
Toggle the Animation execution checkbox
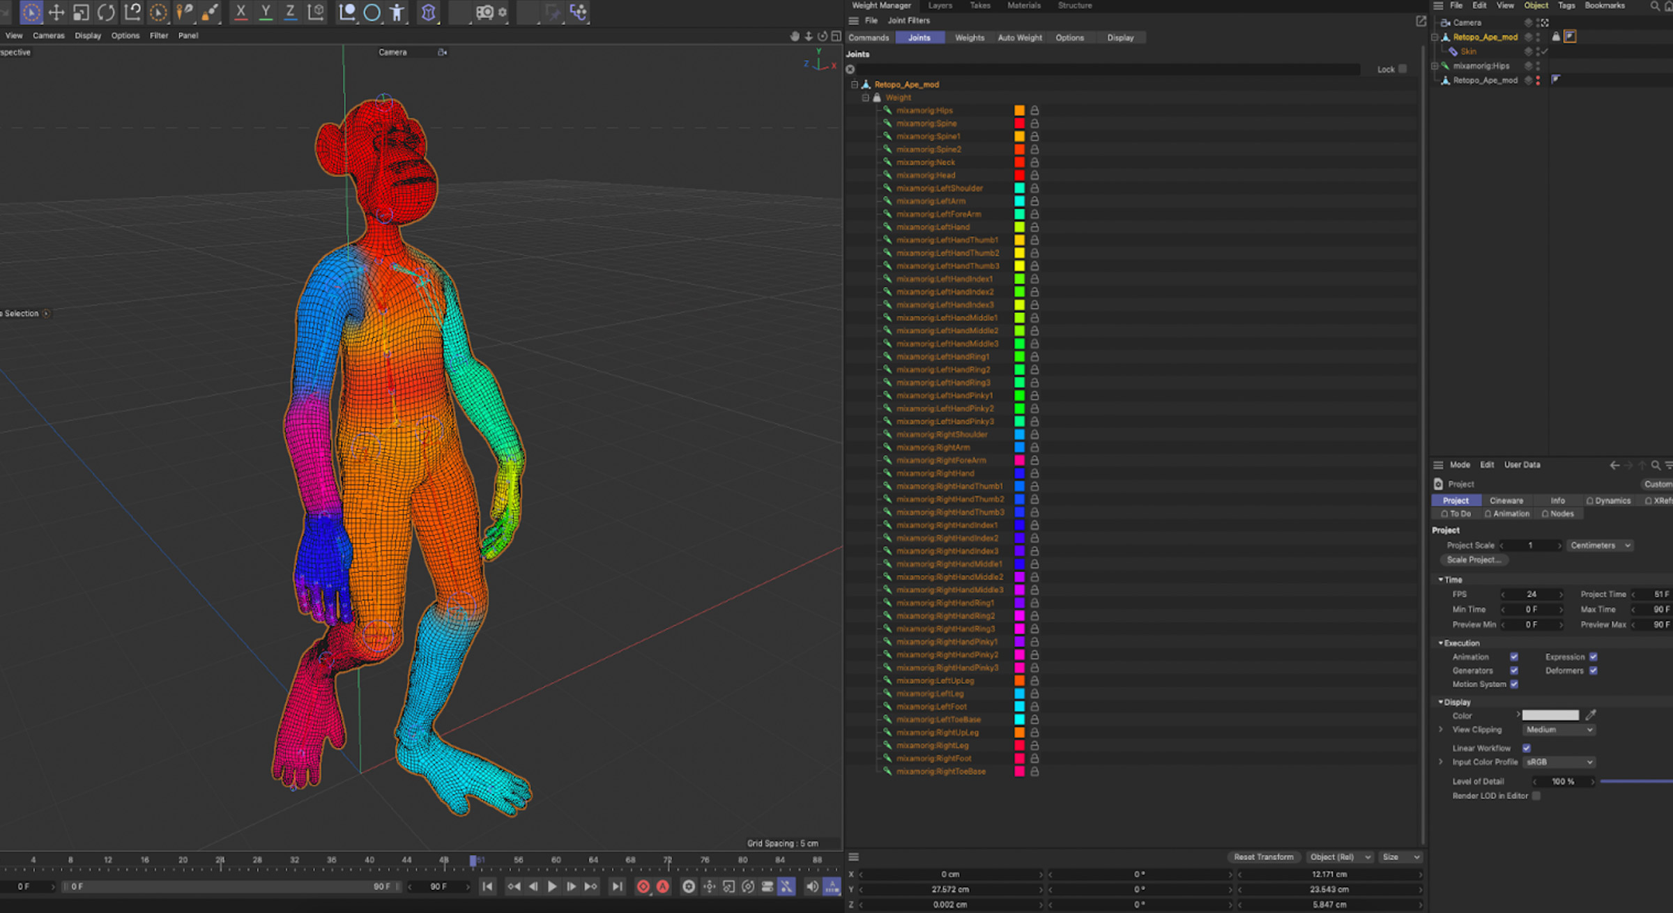coord(1514,657)
